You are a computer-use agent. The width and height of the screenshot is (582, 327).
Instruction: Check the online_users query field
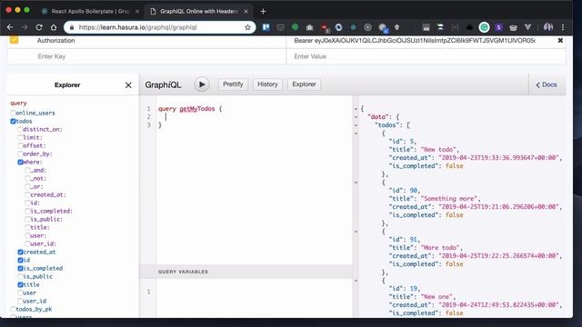pos(13,113)
